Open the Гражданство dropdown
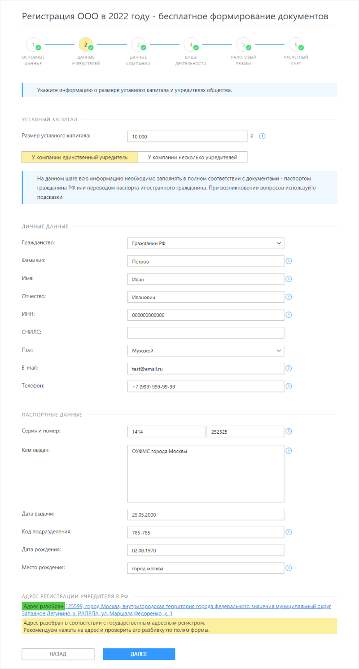This screenshot has width=359, height=669. pyautogui.click(x=206, y=243)
